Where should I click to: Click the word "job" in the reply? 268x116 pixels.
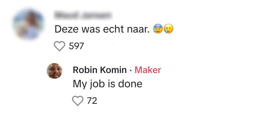tap(96, 84)
